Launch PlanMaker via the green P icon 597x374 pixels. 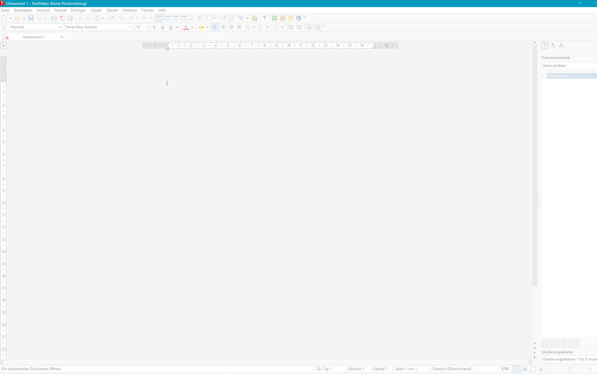(275, 18)
